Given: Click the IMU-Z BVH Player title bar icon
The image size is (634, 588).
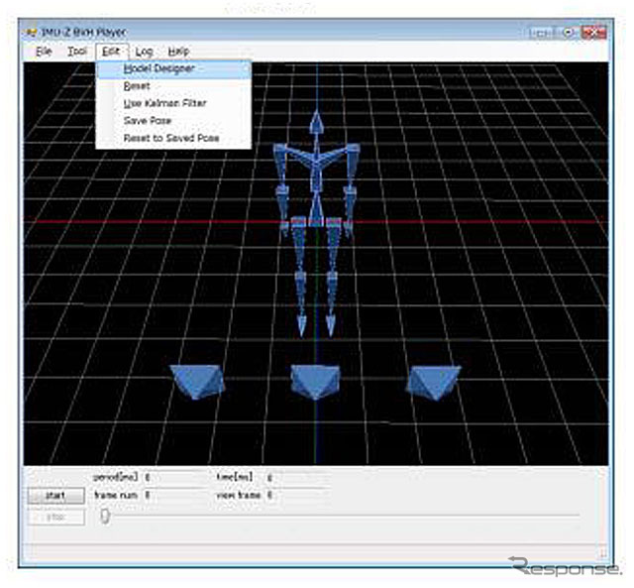Looking at the screenshot, I should (x=28, y=32).
